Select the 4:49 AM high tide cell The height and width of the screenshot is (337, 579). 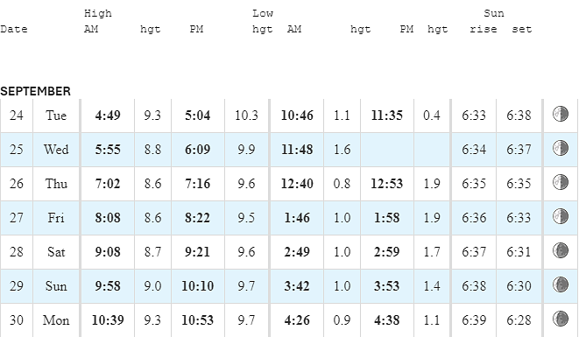[x=108, y=116]
